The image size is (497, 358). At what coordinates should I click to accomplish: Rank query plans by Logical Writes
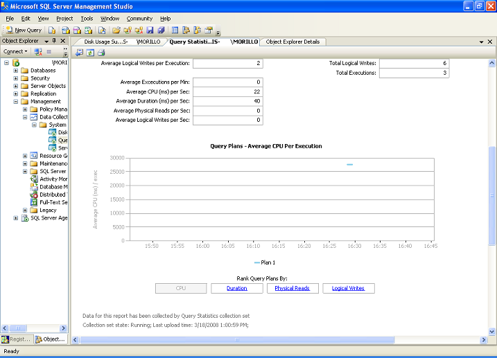348,288
